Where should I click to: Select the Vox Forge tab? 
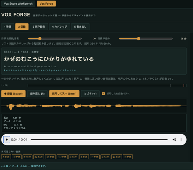(x=46, y=4)
